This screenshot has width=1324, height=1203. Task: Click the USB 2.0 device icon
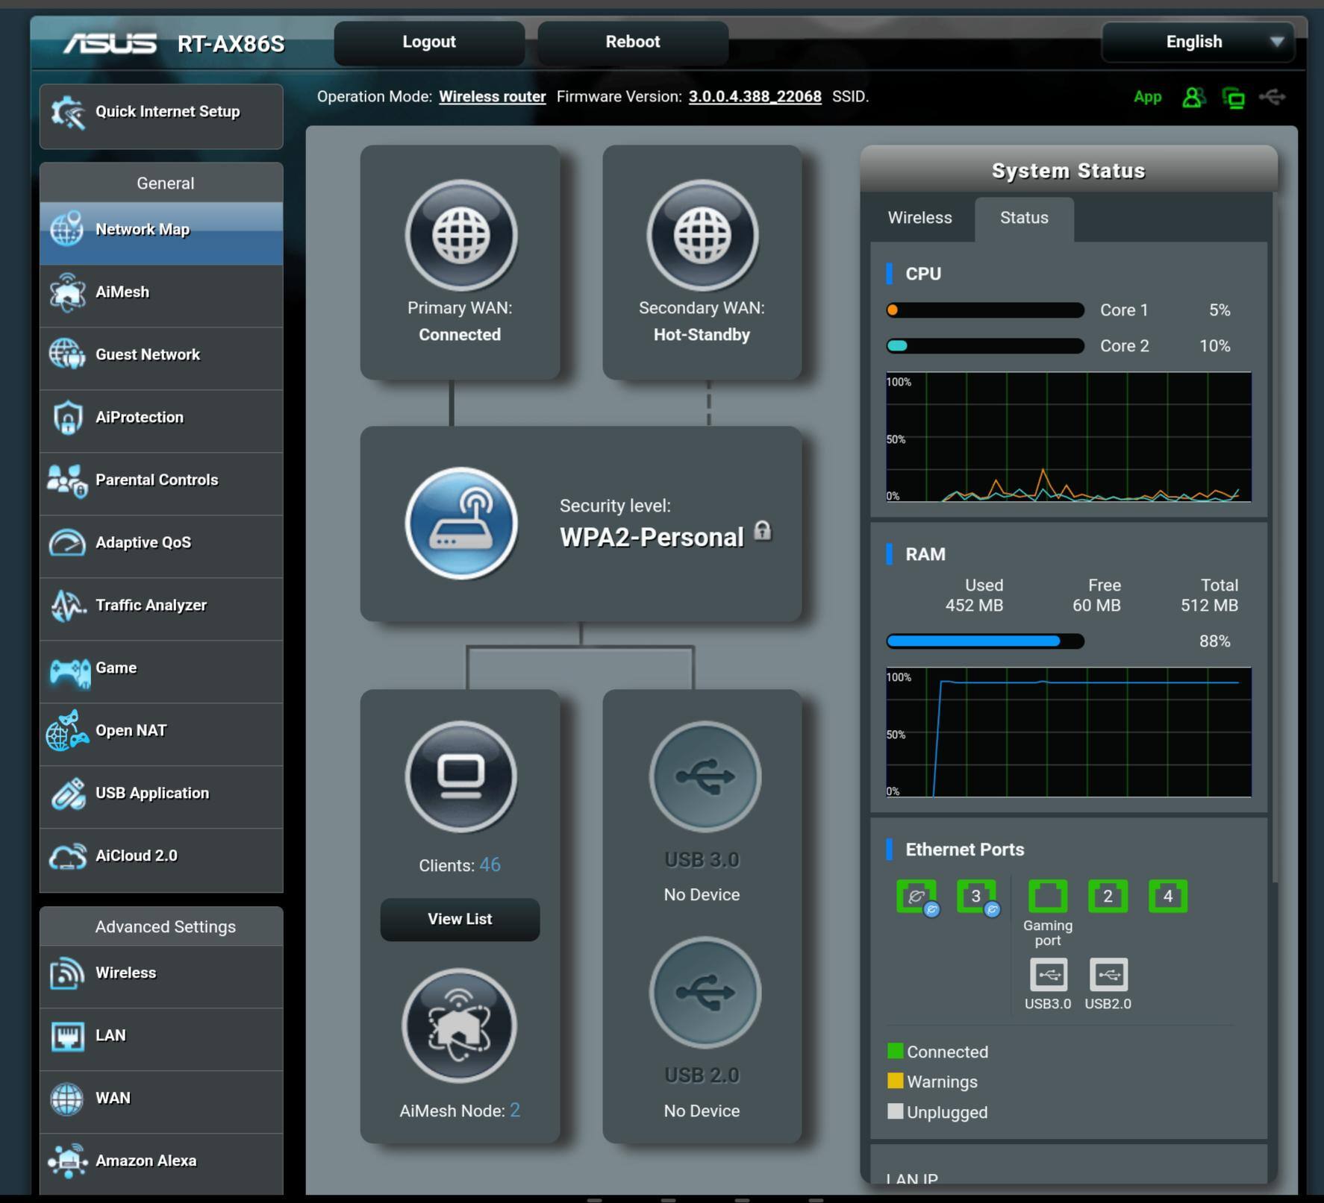click(x=704, y=993)
